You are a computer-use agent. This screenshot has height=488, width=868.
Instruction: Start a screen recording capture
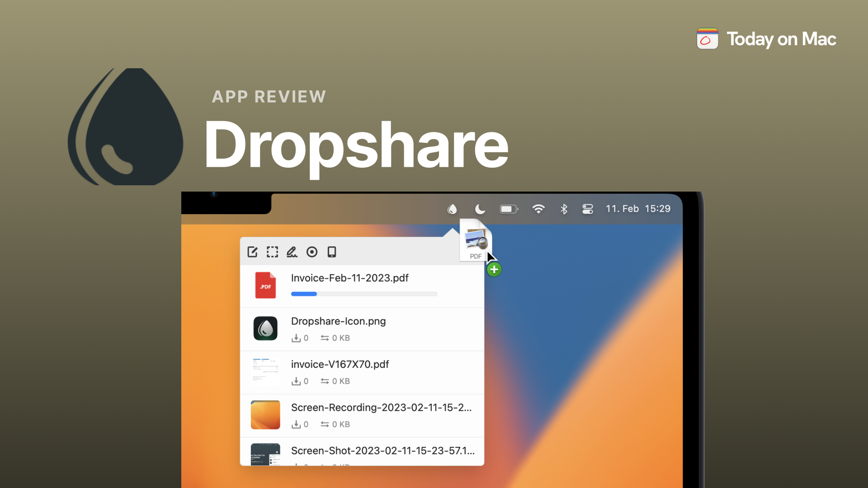coord(312,252)
